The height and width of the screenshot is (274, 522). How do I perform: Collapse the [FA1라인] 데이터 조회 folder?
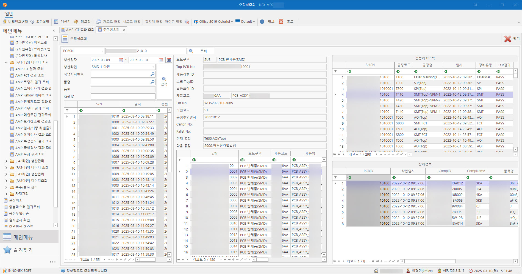click(x=6, y=62)
